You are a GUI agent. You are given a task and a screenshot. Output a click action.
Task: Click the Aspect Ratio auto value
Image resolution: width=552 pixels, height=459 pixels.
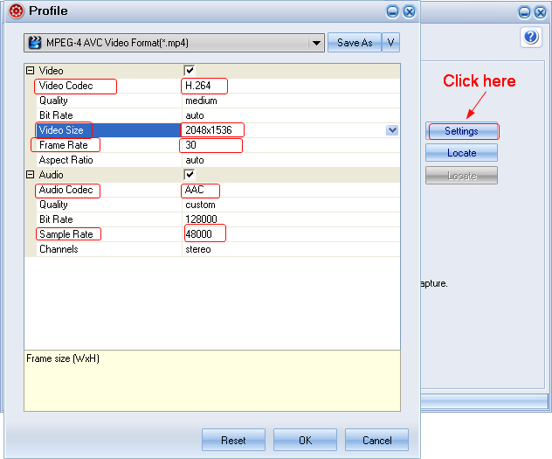click(195, 160)
